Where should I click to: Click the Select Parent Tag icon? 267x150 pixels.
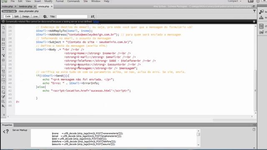tap(3, 55)
